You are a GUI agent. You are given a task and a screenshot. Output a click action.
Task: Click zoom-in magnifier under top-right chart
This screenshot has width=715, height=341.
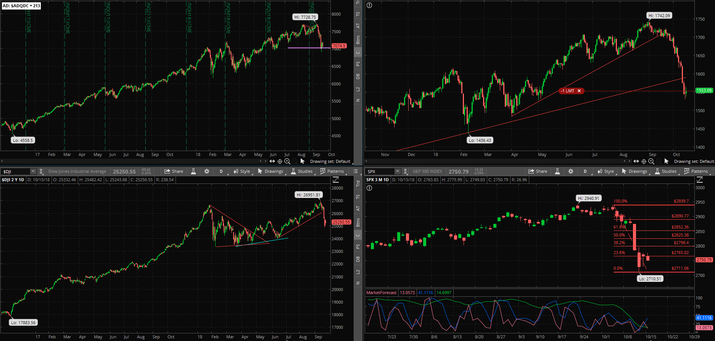tap(651, 161)
